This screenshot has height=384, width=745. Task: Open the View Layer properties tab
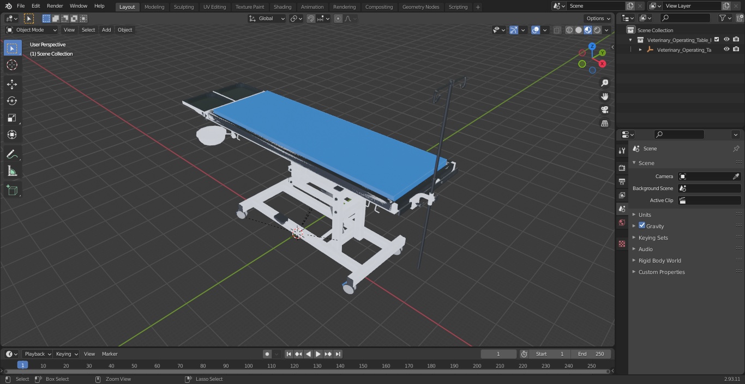pos(622,195)
